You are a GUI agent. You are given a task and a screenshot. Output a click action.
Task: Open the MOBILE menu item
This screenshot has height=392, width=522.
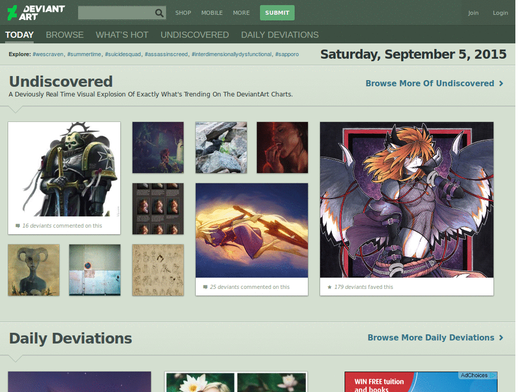212,13
